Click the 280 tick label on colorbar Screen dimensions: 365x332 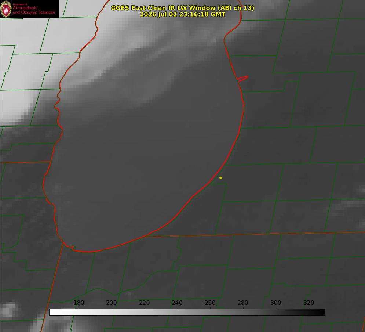(243, 303)
